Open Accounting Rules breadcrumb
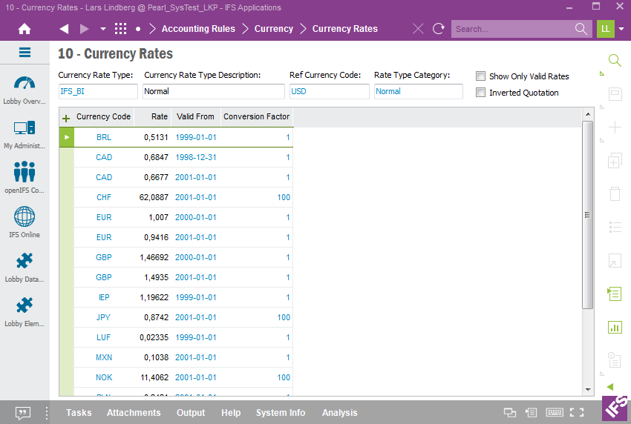 [x=198, y=29]
